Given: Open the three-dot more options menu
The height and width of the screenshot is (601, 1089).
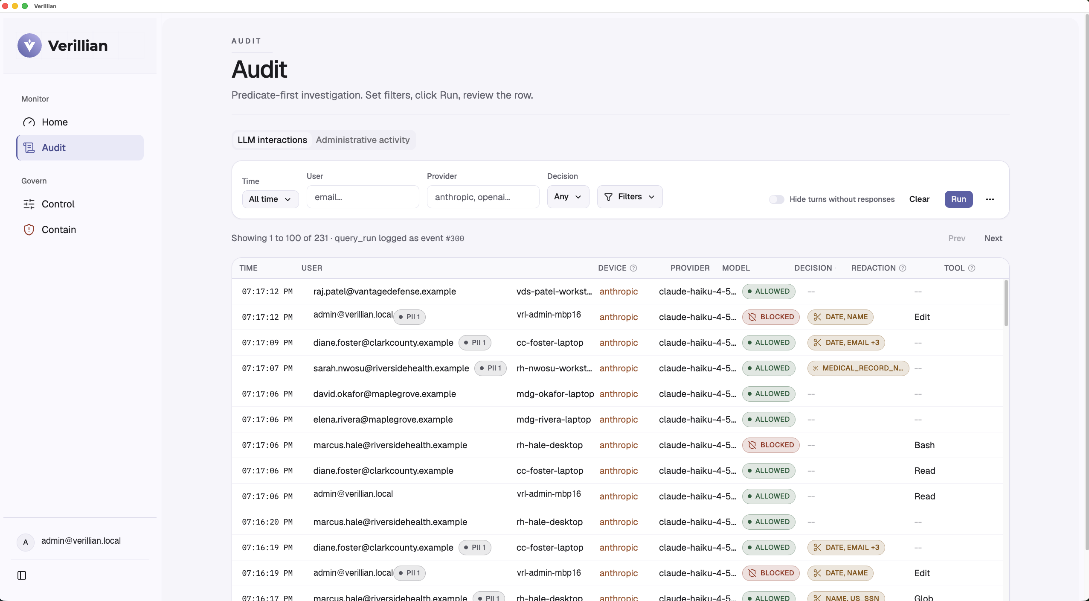Looking at the screenshot, I should 990,199.
